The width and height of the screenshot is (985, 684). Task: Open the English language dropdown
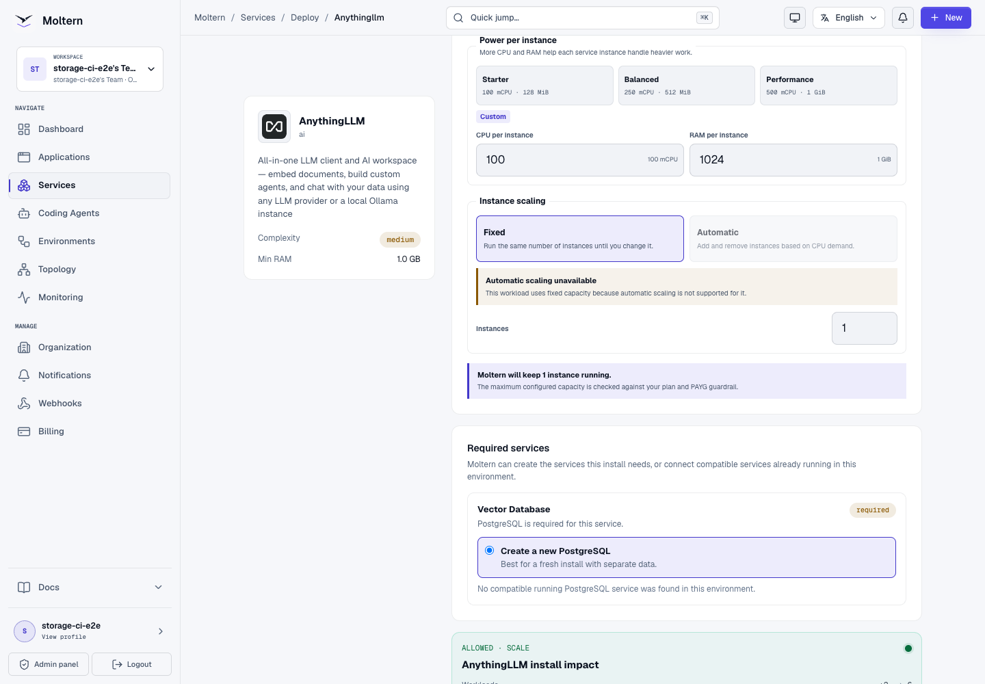click(x=849, y=18)
